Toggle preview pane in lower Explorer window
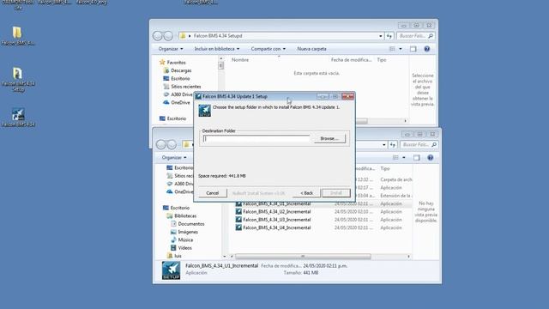The image size is (549, 309). [417, 158]
